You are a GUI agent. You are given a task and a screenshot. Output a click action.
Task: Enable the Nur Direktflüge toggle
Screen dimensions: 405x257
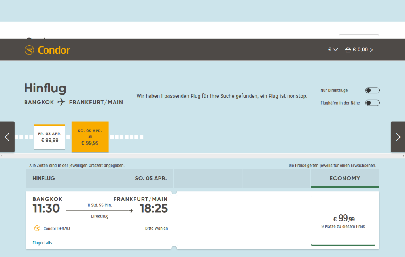(x=372, y=91)
